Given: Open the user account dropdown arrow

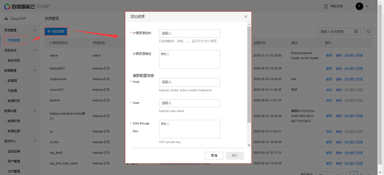Looking at the screenshot, I should (367, 6).
